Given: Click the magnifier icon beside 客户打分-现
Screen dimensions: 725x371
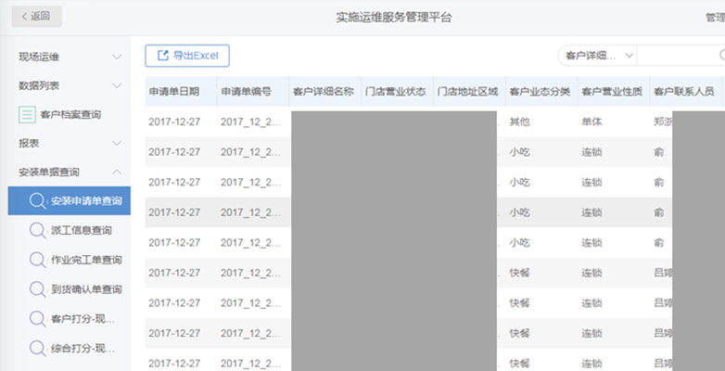Looking at the screenshot, I should click(37, 319).
